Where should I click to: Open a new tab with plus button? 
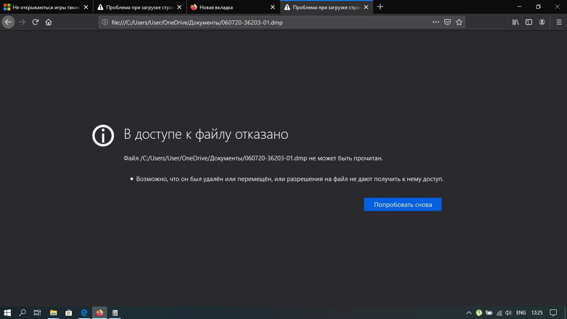tap(380, 7)
